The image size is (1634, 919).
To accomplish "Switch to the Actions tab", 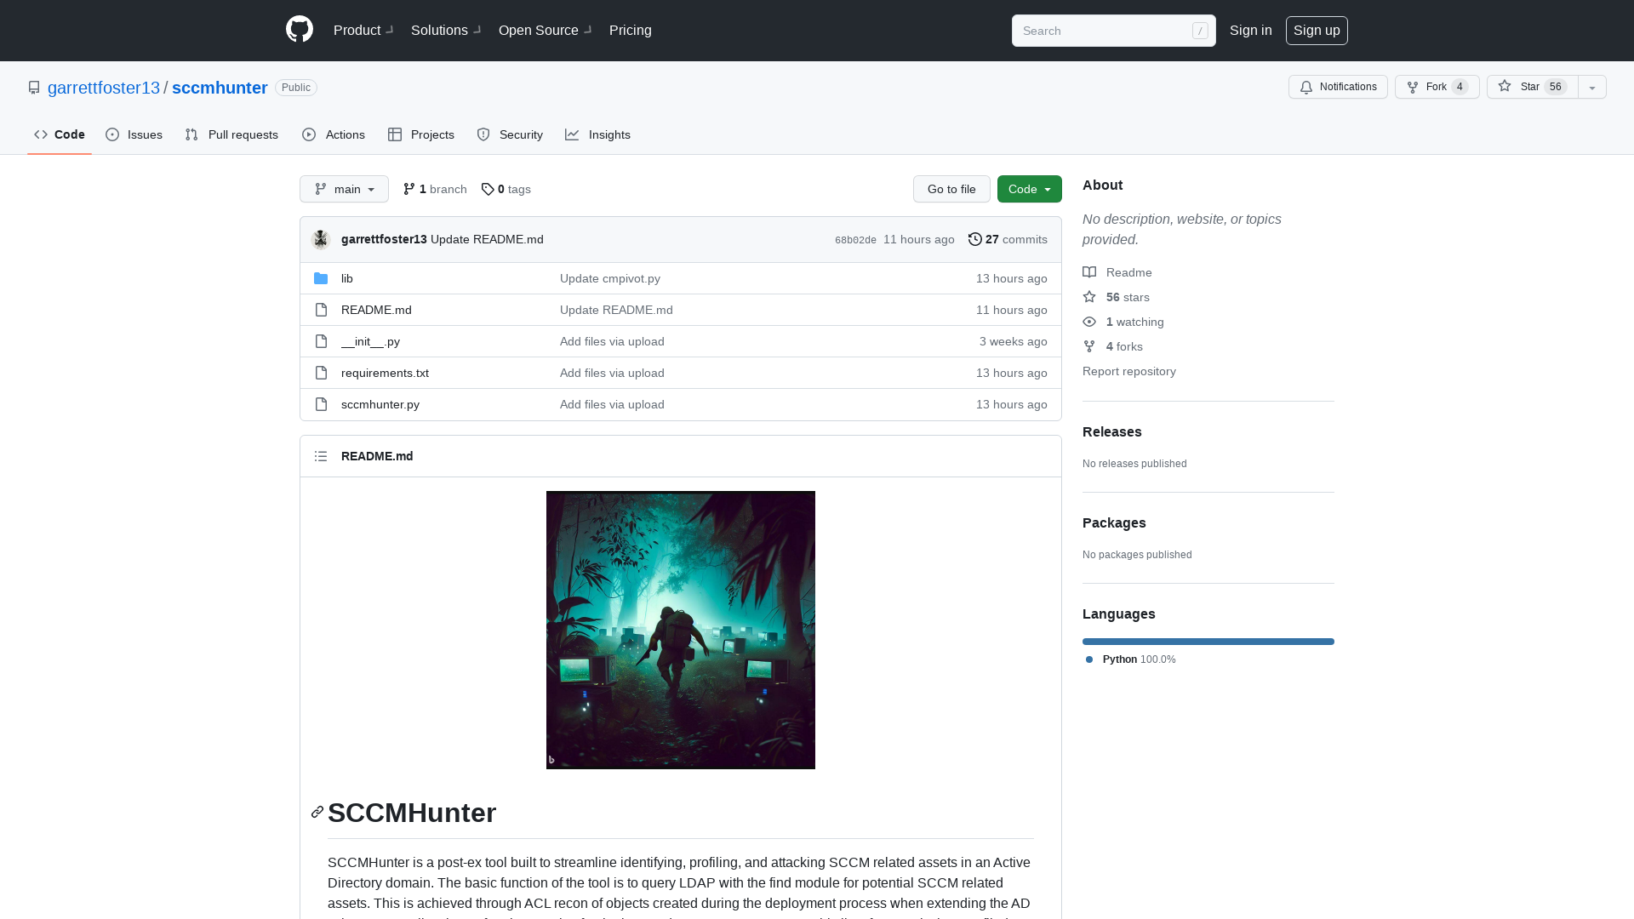I will click(x=334, y=134).
